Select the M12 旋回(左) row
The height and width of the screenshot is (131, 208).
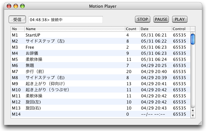coord(101,102)
